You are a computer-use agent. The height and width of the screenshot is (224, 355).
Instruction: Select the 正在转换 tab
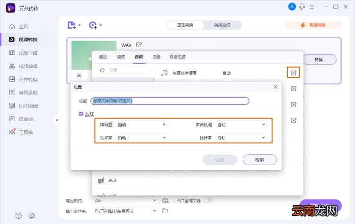click(x=185, y=25)
